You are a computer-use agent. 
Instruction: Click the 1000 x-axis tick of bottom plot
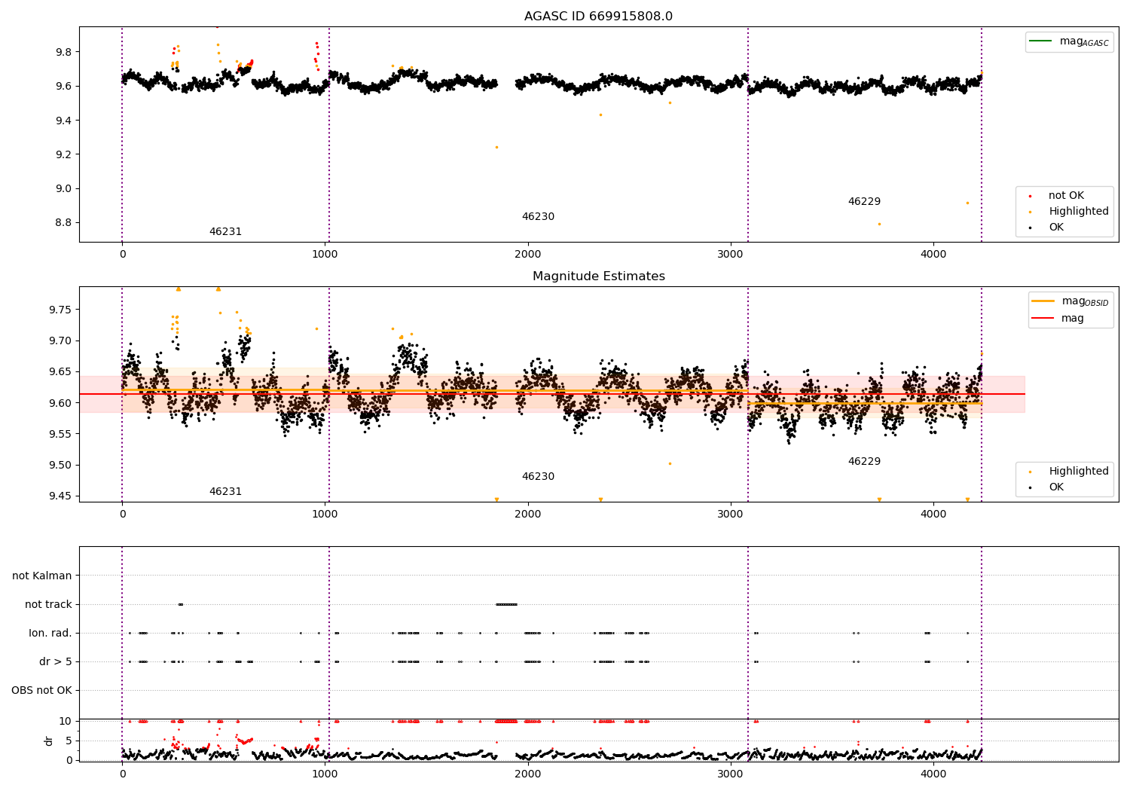pos(325,774)
